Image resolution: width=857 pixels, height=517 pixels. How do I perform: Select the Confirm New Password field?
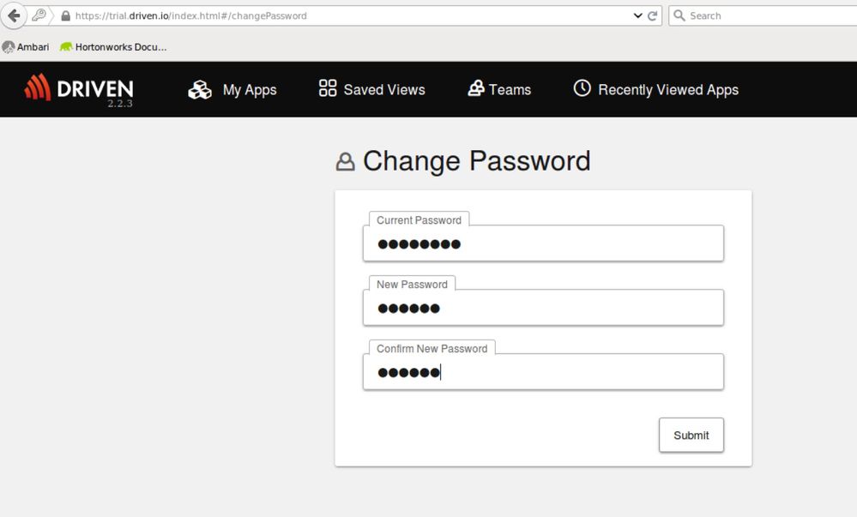[543, 372]
